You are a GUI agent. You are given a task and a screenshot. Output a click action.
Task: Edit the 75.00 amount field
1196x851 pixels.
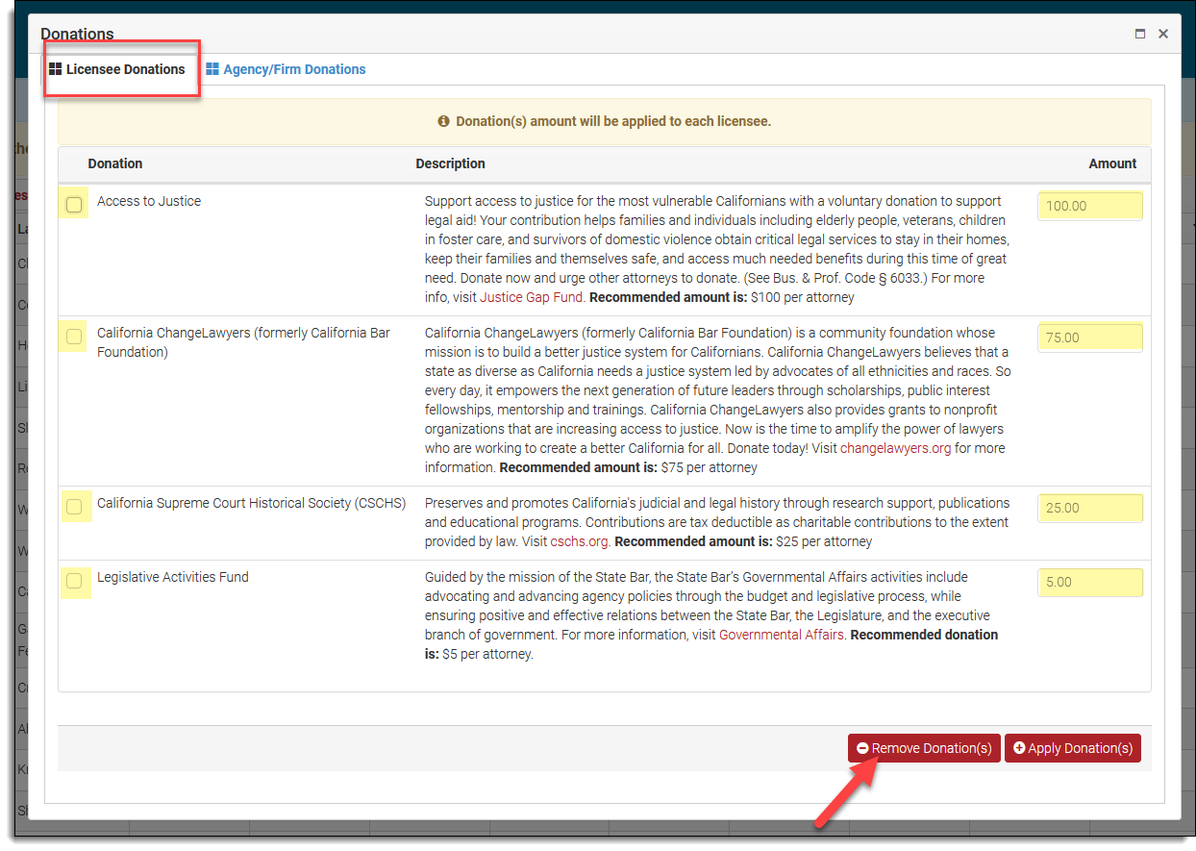1090,338
